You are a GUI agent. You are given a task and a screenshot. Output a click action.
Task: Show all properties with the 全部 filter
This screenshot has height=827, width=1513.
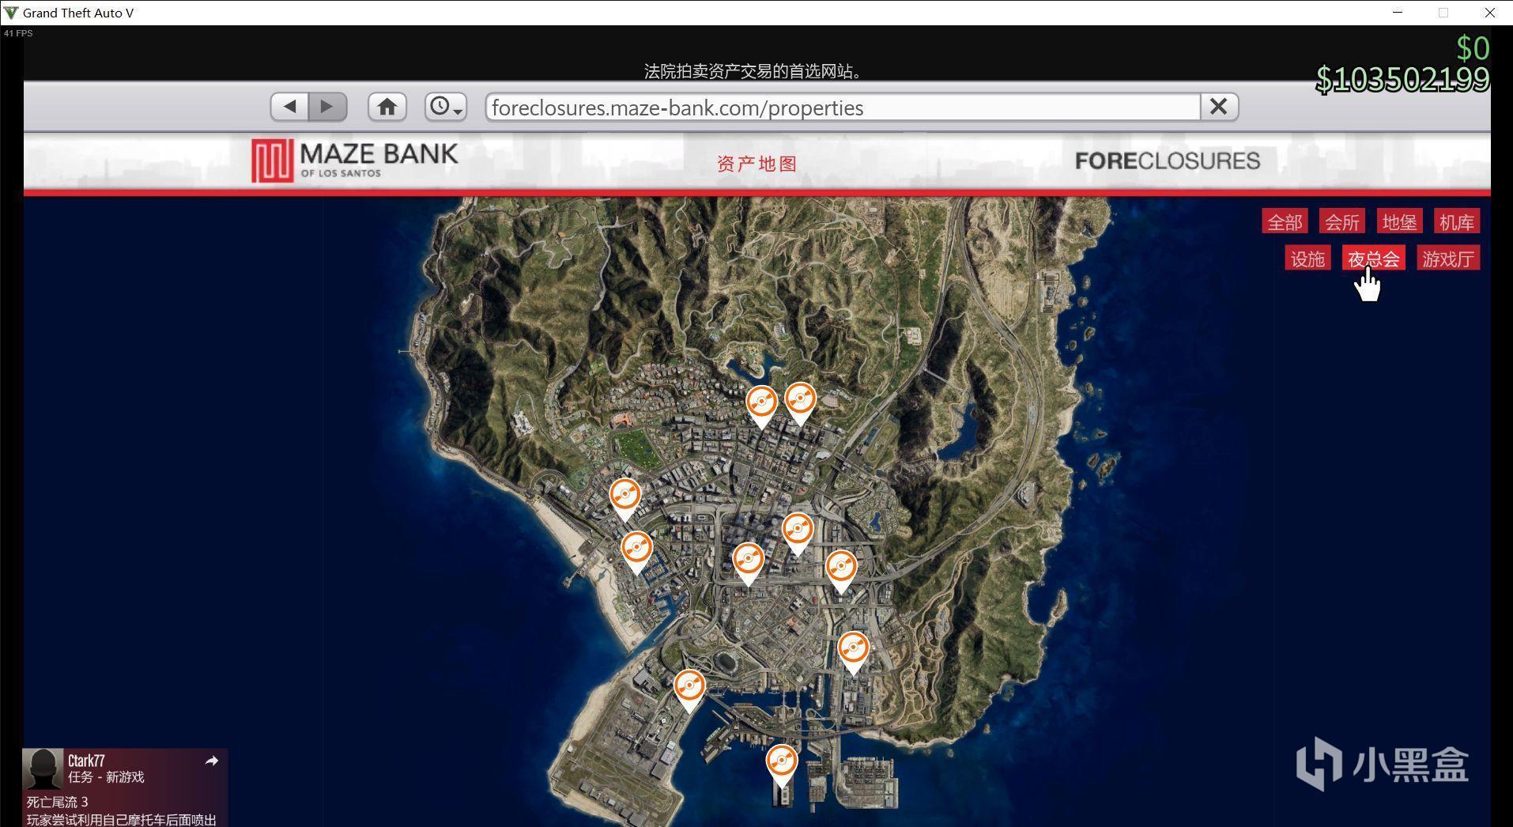(x=1285, y=222)
